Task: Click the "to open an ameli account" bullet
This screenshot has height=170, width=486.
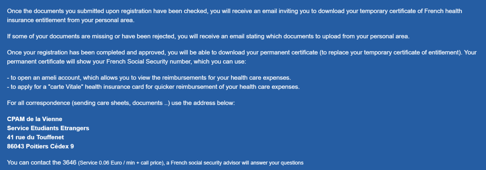Action: 41,78
